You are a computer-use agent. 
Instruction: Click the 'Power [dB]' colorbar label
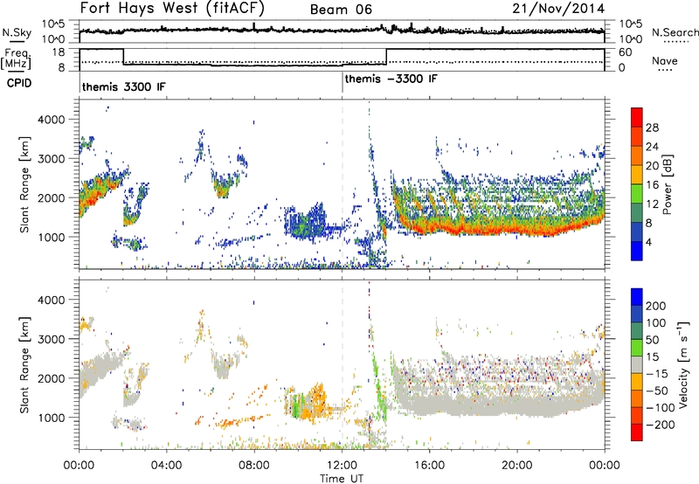point(667,184)
